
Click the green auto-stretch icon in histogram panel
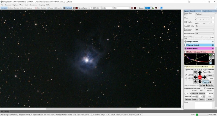210,55
